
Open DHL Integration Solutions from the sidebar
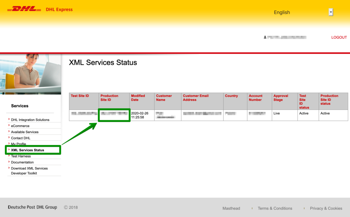[30, 120]
